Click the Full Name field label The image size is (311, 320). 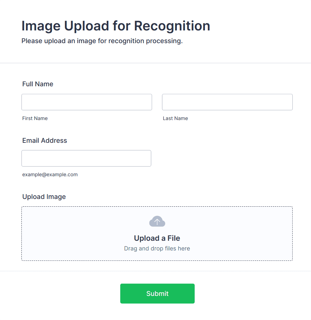tap(38, 84)
